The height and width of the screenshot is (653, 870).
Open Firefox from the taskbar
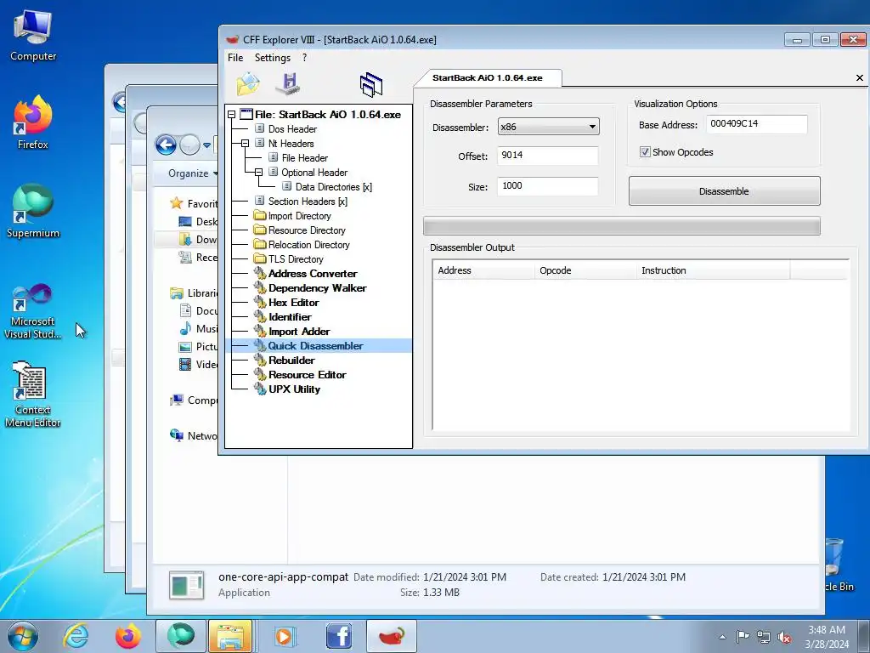click(x=127, y=636)
